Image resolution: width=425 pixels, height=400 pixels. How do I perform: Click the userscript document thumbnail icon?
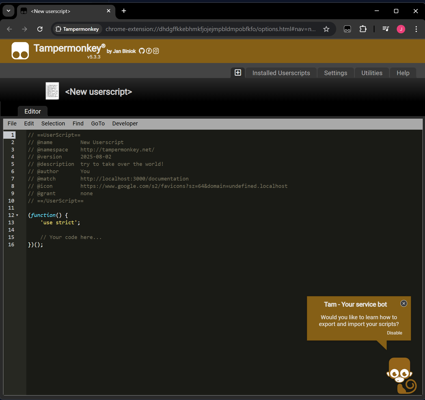[52, 91]
